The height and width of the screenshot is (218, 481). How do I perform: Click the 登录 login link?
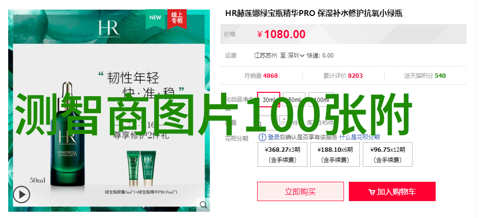[274, 137]
